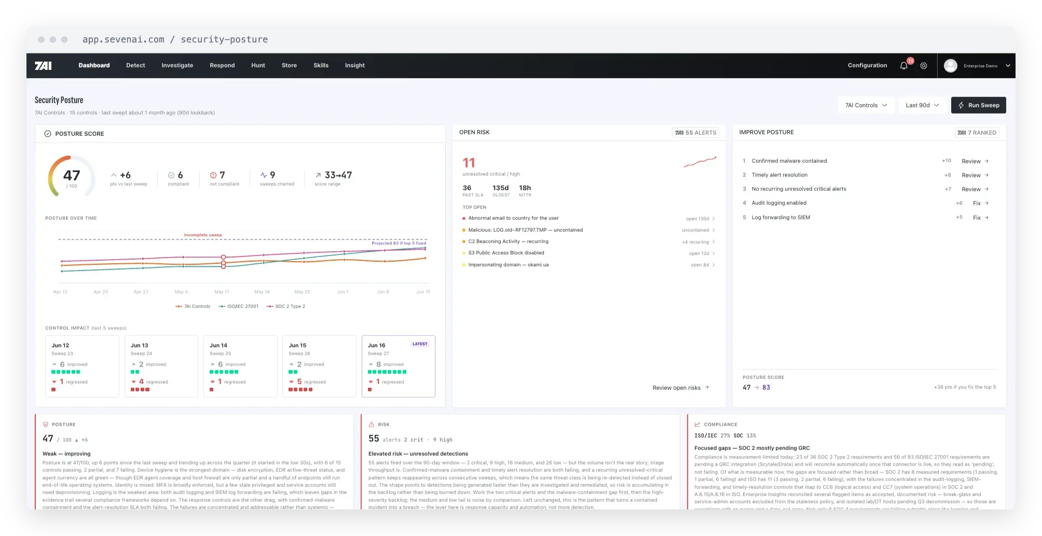1042x536 pixels.
Task: Open S3 Public Access Block alert chevron
Action: coord(714,253)
